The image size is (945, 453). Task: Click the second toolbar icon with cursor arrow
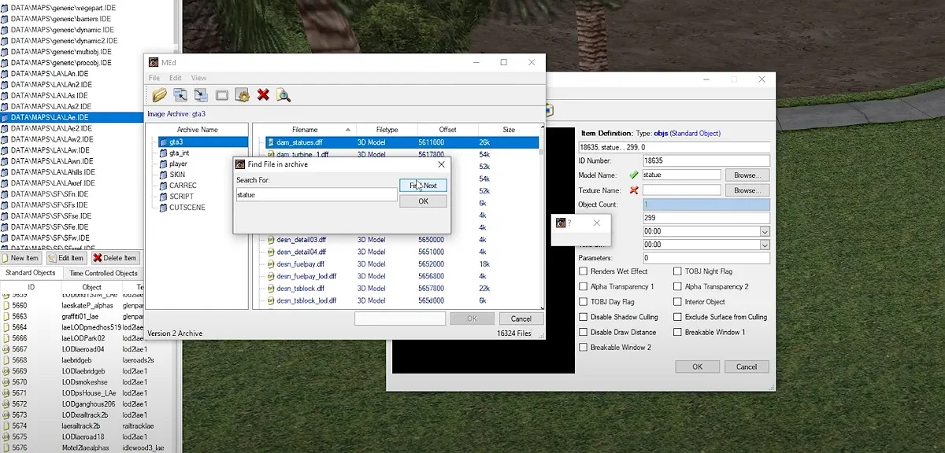point(180,95)
